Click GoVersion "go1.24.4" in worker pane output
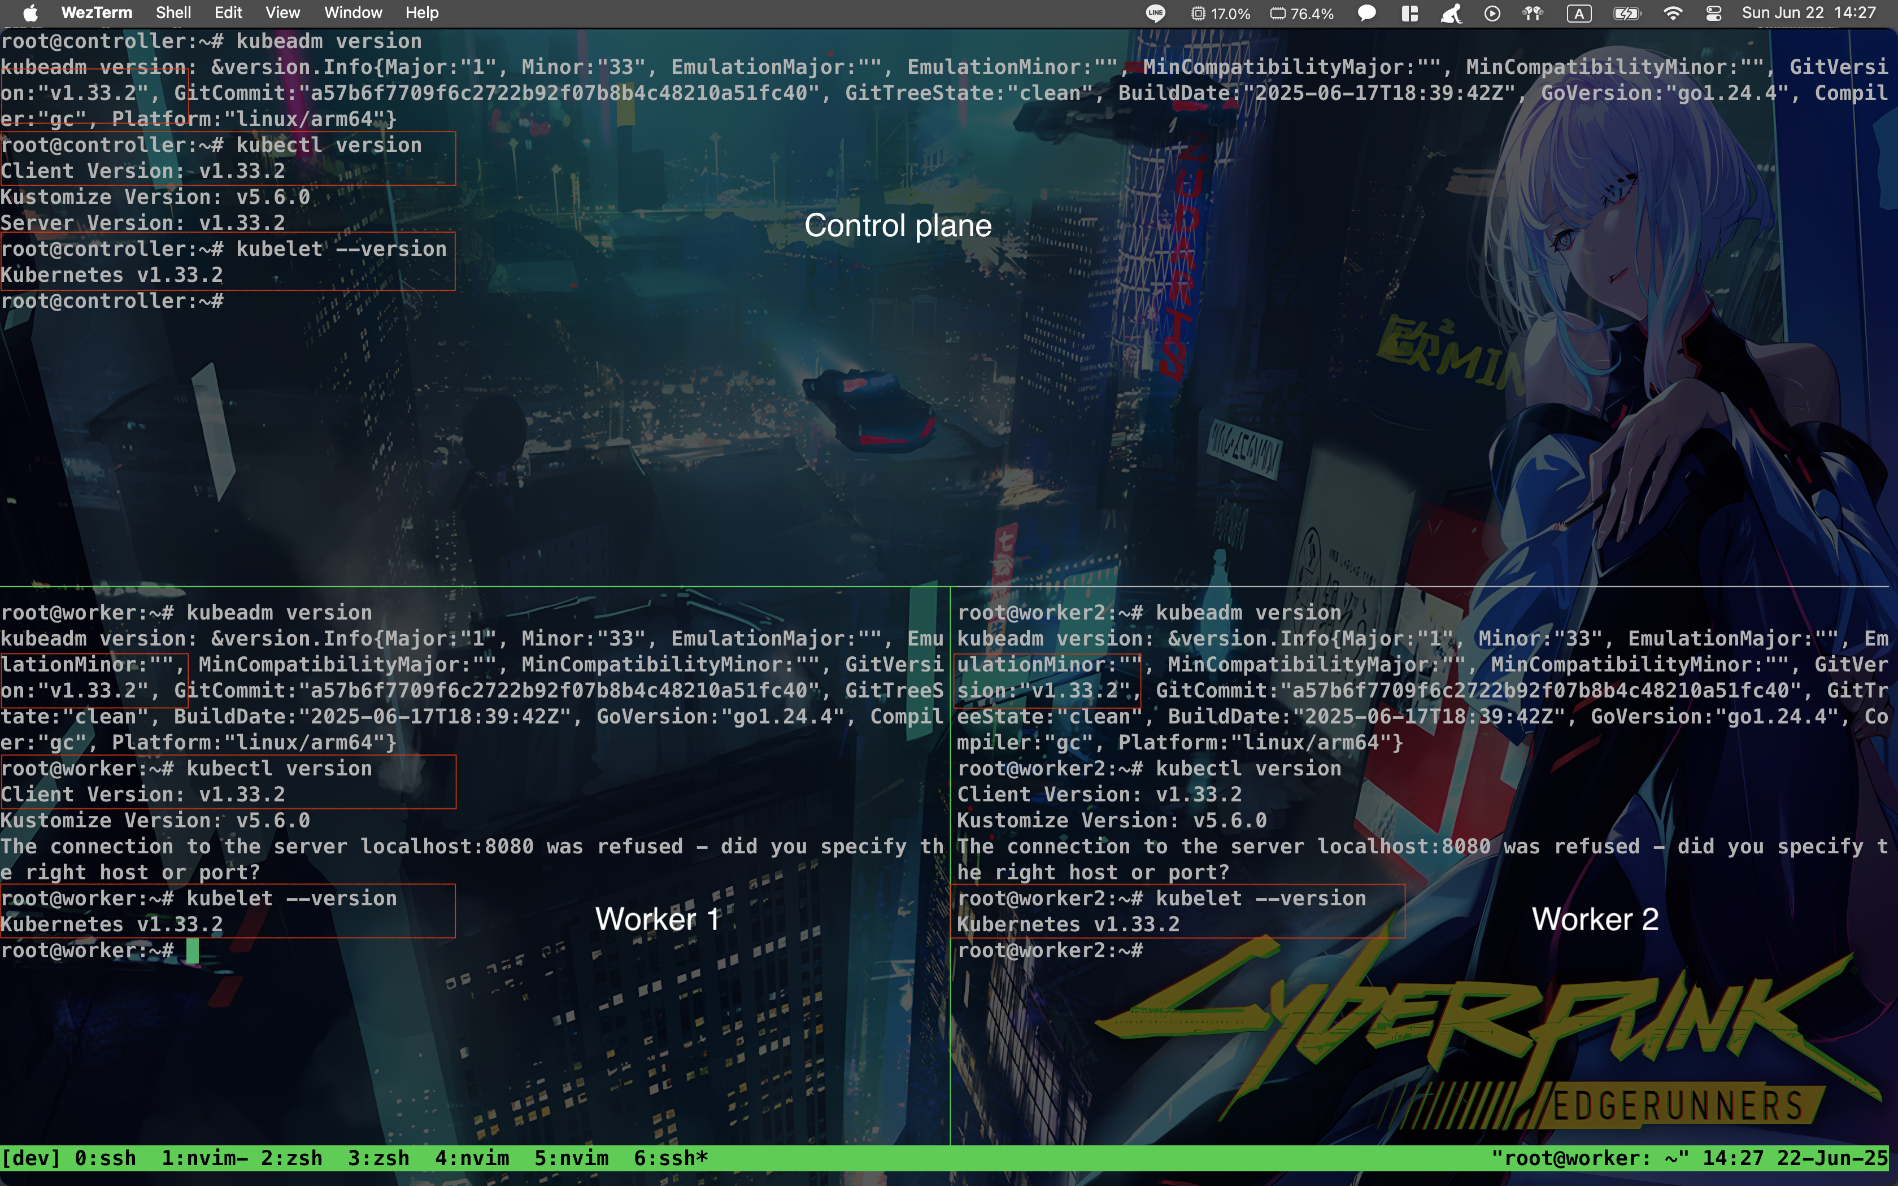The image size is (1898, 1186). point(783,717)
